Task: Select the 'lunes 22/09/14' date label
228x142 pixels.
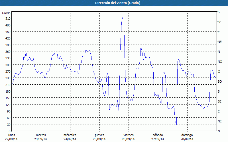Action: pyautogui.click(x=11, y=137)
